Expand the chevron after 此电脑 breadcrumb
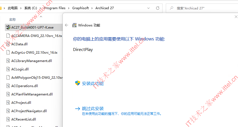This screenshot has width=238, height=127. coord(21,8)
